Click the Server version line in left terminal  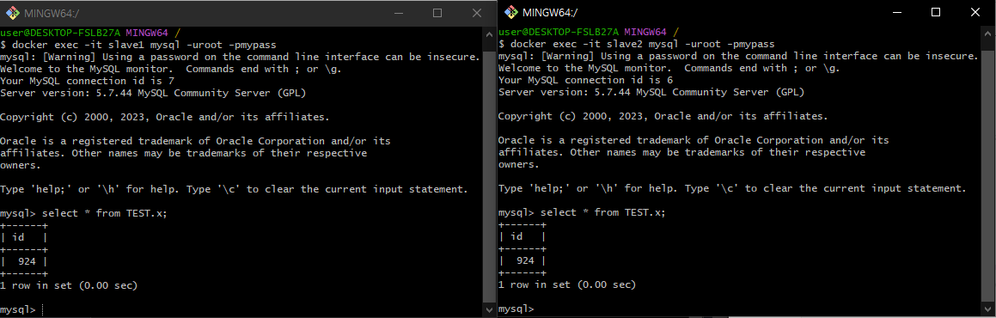[153, 93]
